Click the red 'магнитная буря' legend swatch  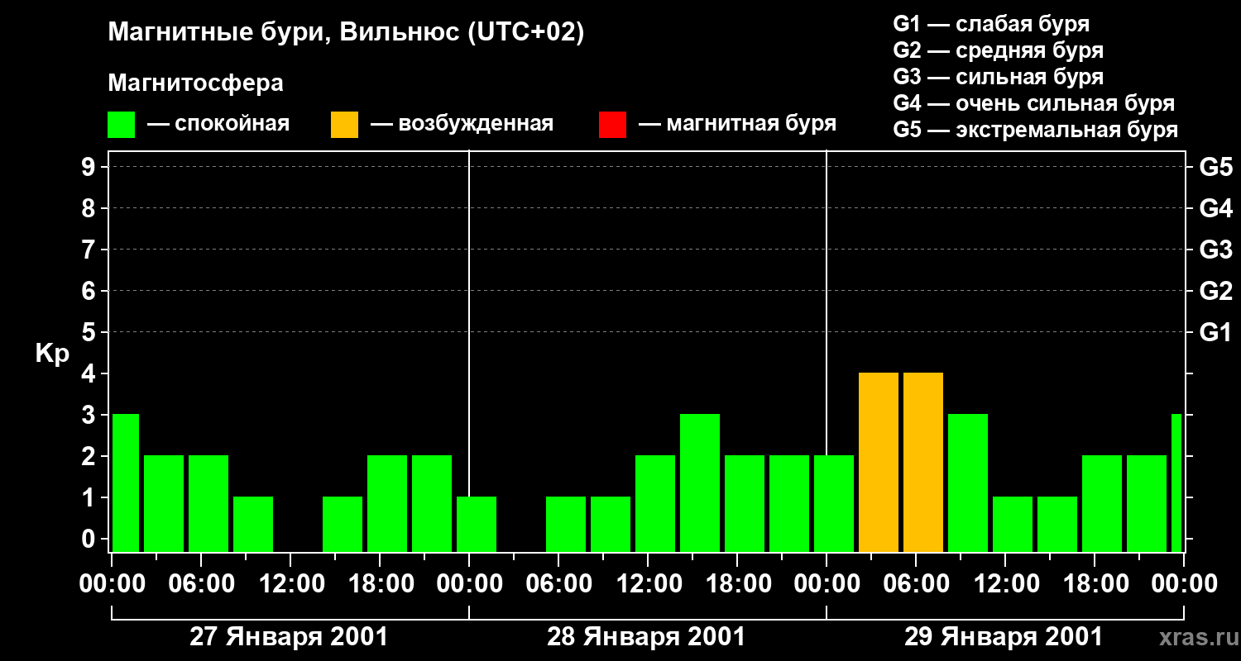[x=612, y=125]
